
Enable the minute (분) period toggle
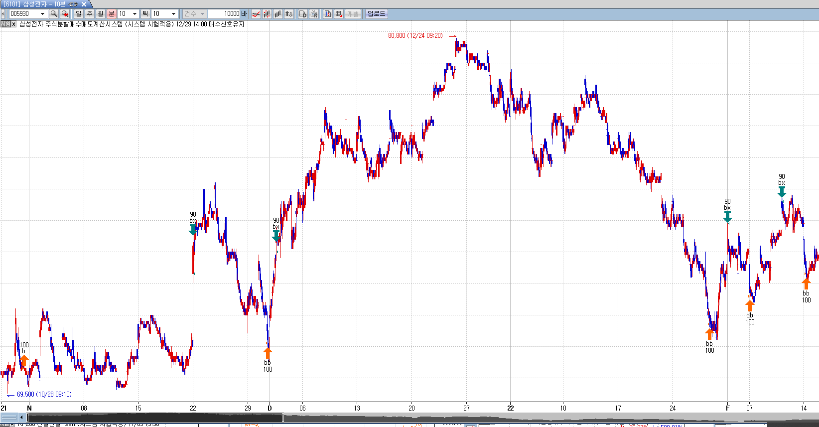(112, 14)
